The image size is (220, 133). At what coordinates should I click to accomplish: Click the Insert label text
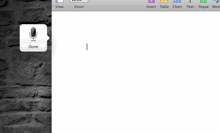[x=151, y=7]
